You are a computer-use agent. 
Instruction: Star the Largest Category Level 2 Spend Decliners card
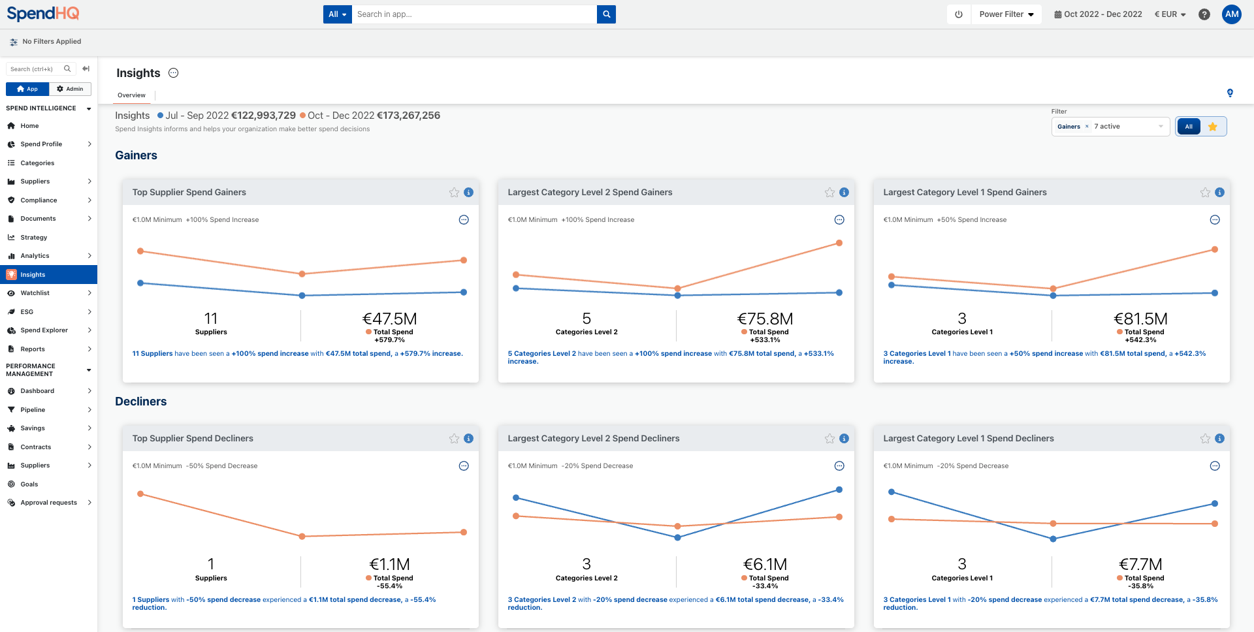coord(829,439)
